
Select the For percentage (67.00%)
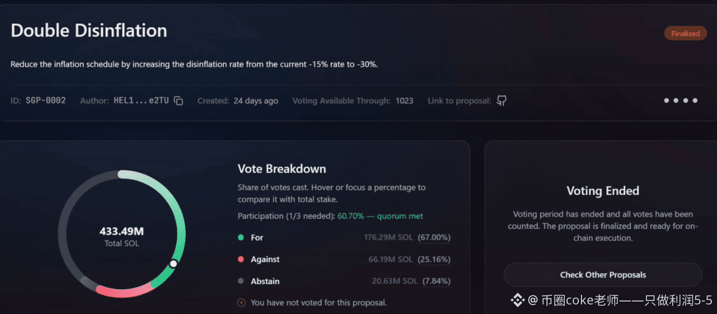tap(434, 237)
